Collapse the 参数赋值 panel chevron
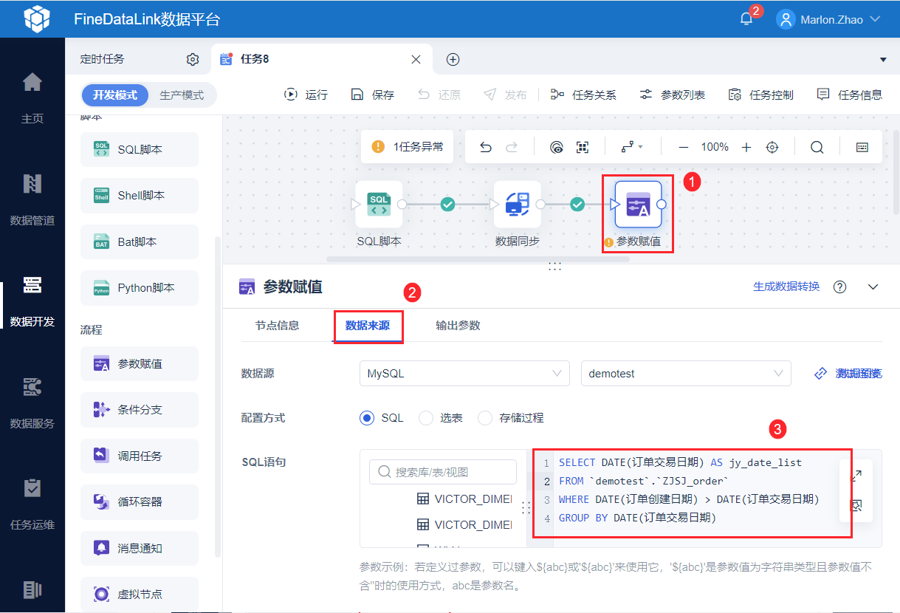Image resolution: width=900 pixels, height=613 pixels. pos(873,287)
